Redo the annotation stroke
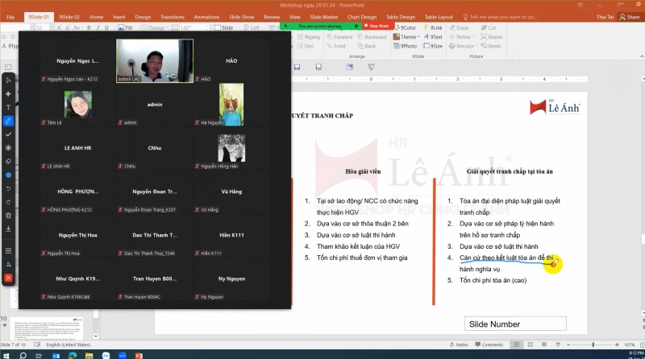Viewport: 645px width, 359px height. coord(9,202)
